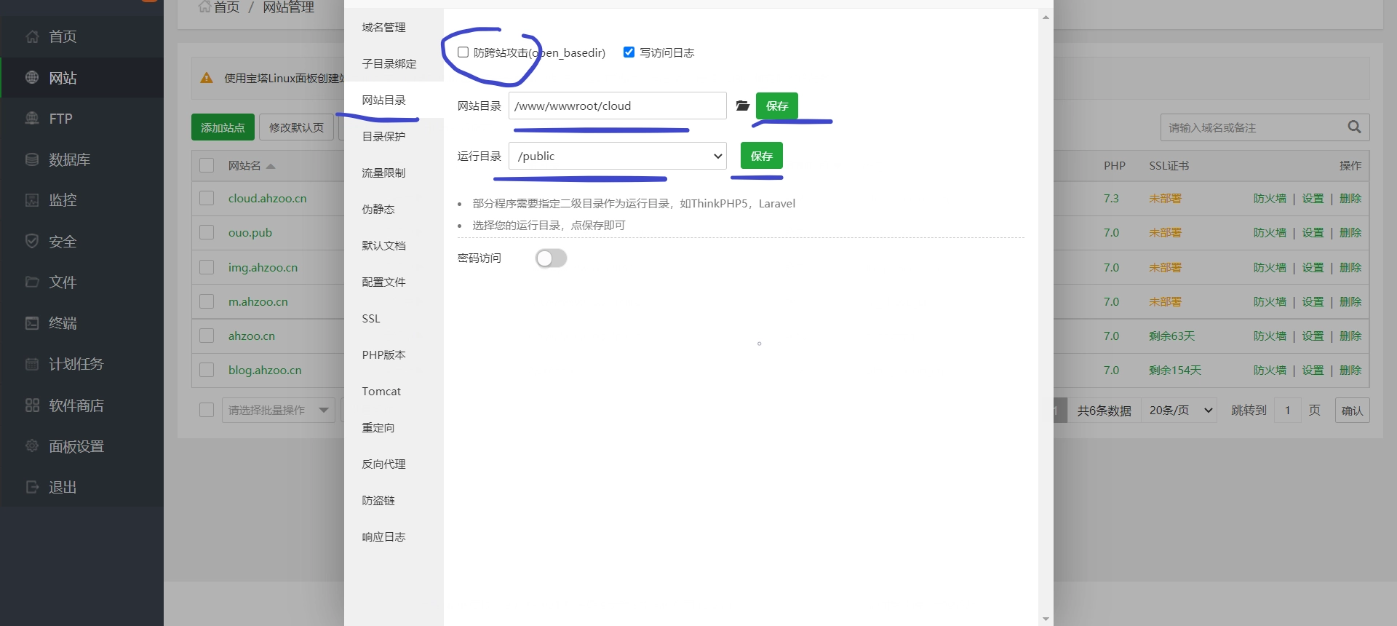Open the 20条/页 page size dropdown
This screenshot has width=1397, height=626.
(x=1179, y=410)
